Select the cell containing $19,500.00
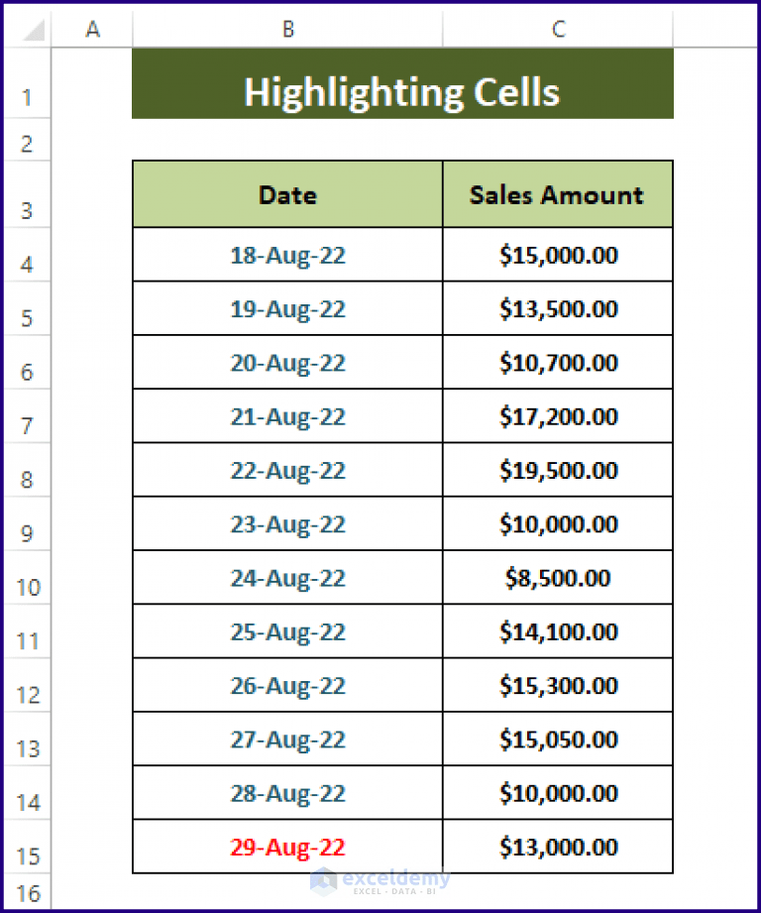This screenshot has width=761, height=913. 557,470
